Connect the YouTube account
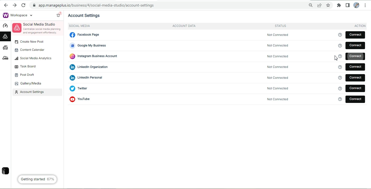The width and height of the screenshot is (371, 189). (355, 99)
